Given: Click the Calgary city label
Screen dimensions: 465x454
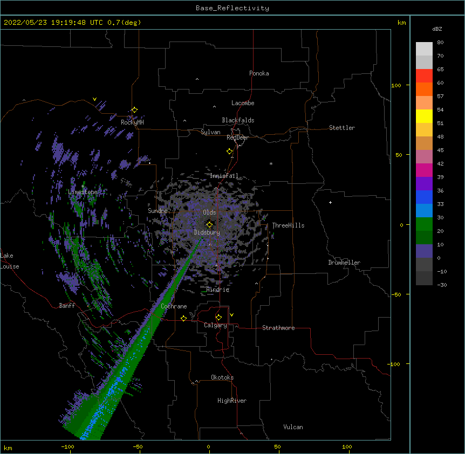Looking at the screenshot, I should pos(215,325).
